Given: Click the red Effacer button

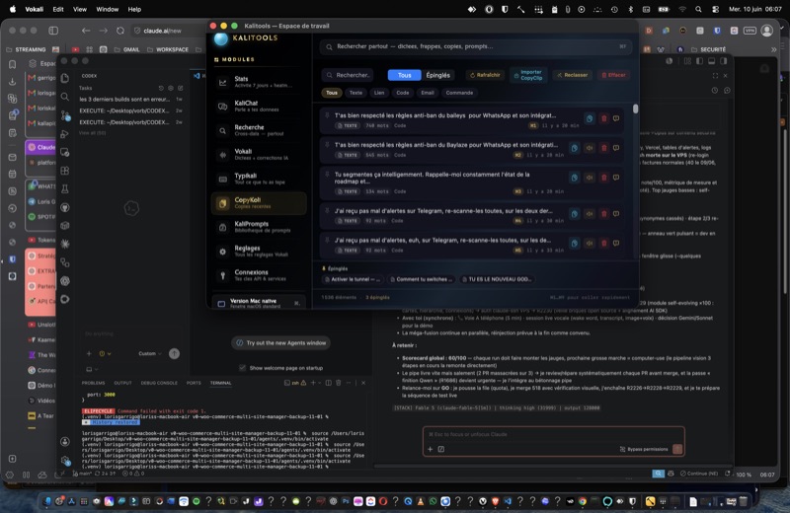Looking at the screenshot, I should click(613, 75).
